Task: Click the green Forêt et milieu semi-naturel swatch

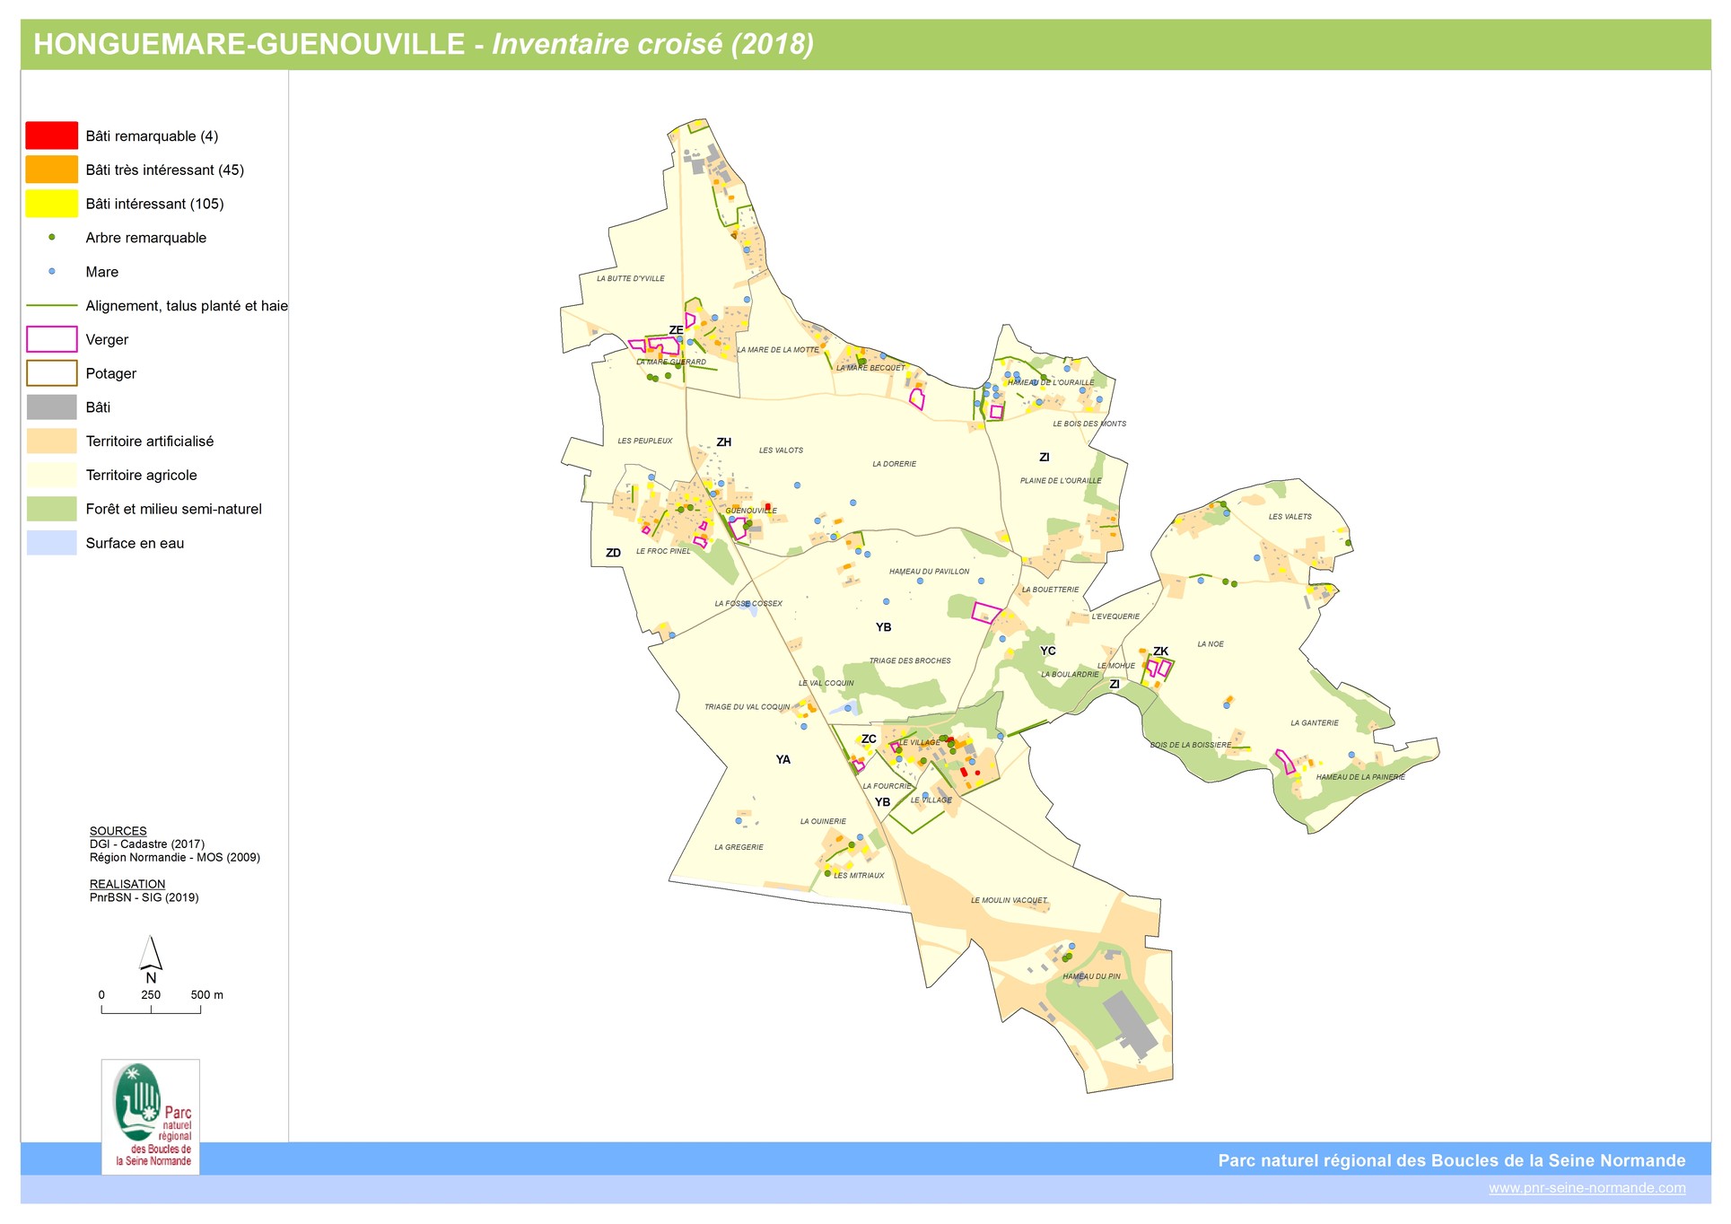Action: click(x=52, y=509)
